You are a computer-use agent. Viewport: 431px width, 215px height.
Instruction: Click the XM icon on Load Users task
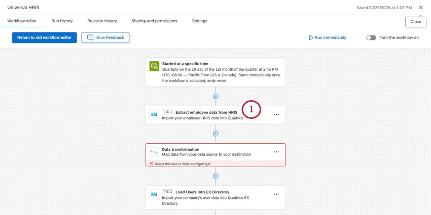point(154,194)
